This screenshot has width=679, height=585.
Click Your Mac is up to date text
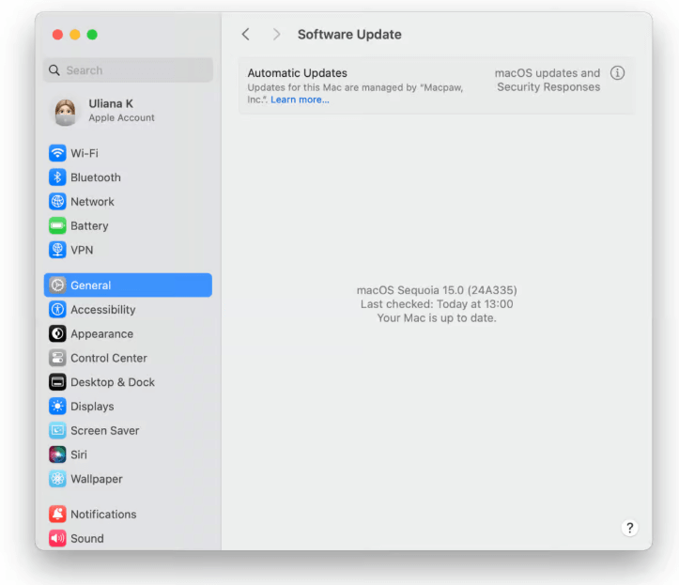[437, 317]
